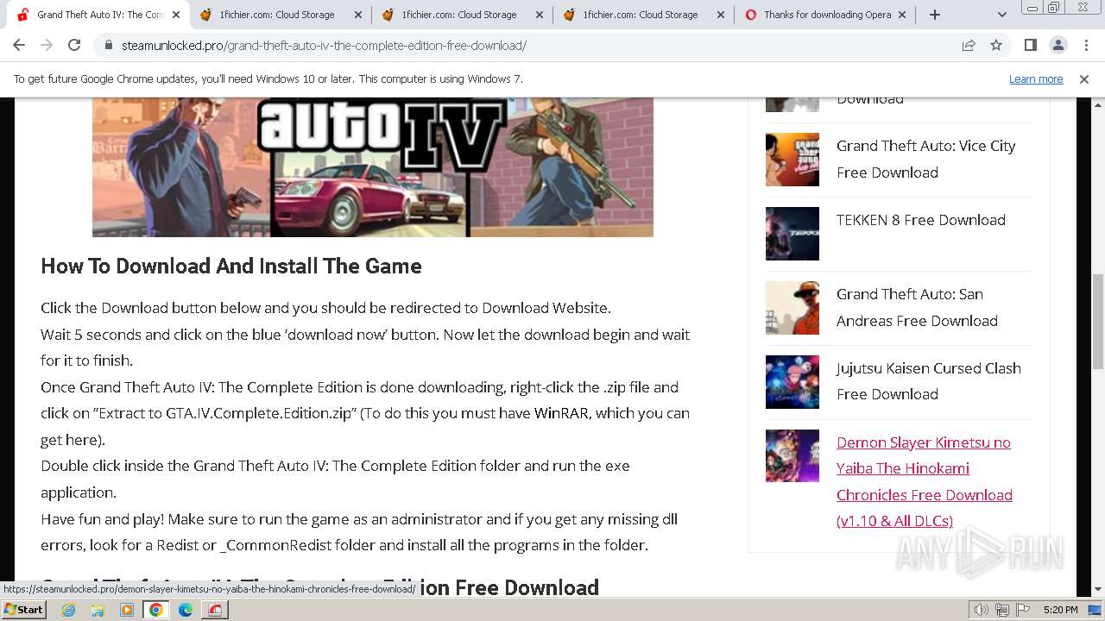
Task: Expand the tab search dropdown
Action: (x=1001, y=15)
